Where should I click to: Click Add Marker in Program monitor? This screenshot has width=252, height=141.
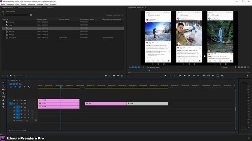tap(165, 76)
